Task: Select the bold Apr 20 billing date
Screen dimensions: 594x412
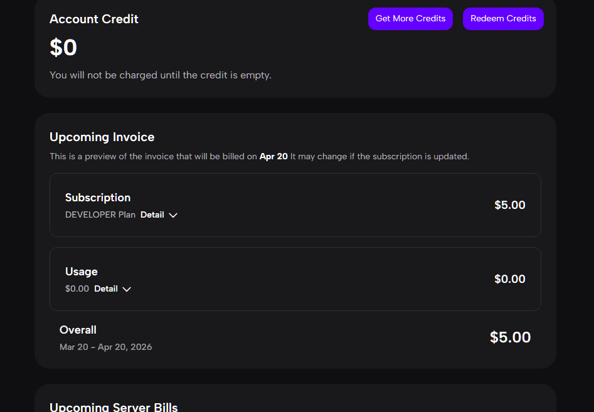Action: pos(273,156)
